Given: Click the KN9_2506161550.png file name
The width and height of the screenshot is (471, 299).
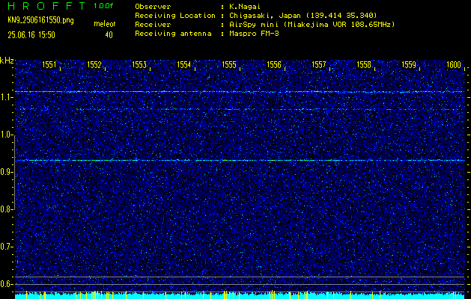Looking at the screenshot, I should tap(40, 20).
